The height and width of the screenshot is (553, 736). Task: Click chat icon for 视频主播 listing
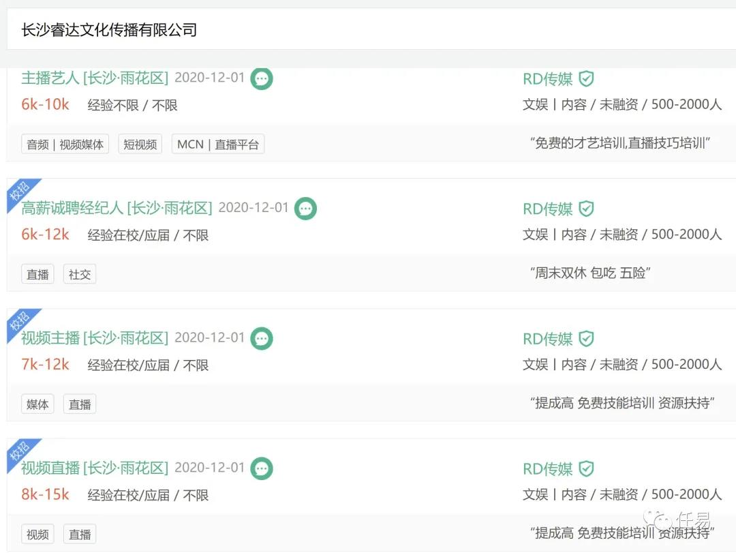262,338
